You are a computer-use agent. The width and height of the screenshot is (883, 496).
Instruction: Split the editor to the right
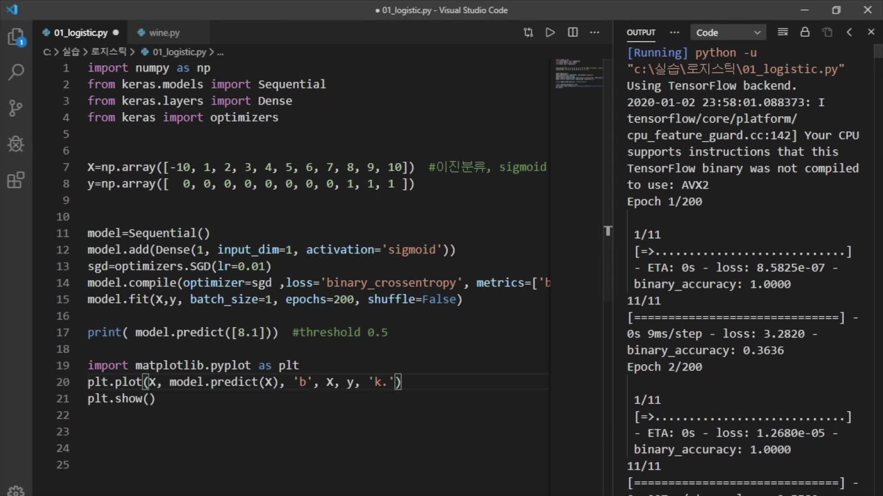(x=573, y=32)
